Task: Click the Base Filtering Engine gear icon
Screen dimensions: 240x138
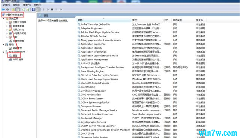Action: point(79,71)
